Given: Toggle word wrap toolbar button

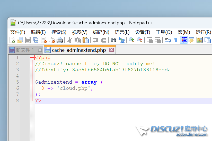Looking at the screenshot, I should 168,40.
